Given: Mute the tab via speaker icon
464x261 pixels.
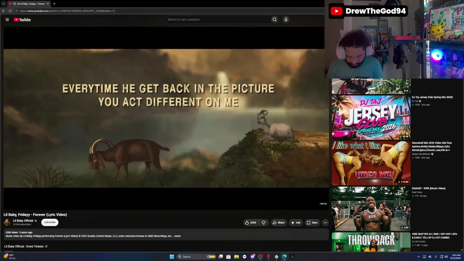Looking at the screenshot, I should click(x=14, y=4).
